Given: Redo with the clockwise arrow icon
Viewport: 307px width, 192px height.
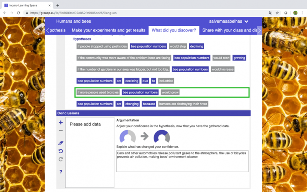Looking at the screenshot, I should point(61,159).
